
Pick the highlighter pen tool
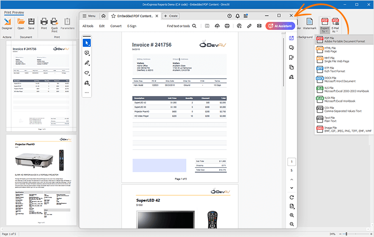86,62
